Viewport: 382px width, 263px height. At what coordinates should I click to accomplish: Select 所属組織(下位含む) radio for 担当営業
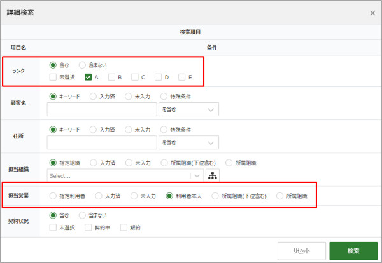[215, 196]
